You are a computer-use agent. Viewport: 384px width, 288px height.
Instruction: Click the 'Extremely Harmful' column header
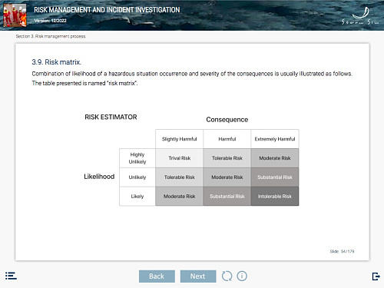click(x=275, y=139)
